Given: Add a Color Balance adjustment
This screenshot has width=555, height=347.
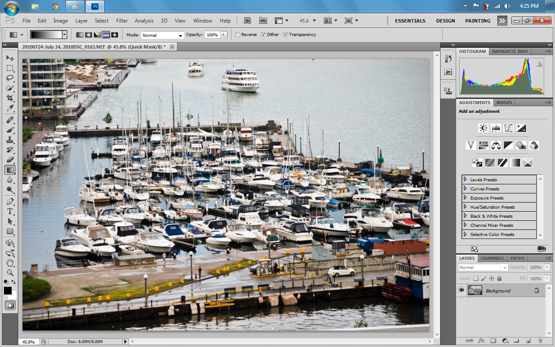Looking at the screenshot, I should click(496, 145).
